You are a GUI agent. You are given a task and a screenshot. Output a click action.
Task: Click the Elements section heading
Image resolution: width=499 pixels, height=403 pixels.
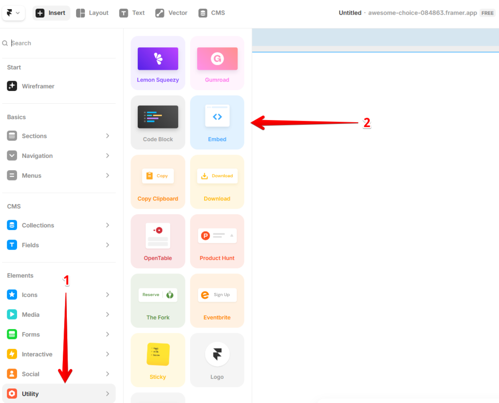click(20, 275)
